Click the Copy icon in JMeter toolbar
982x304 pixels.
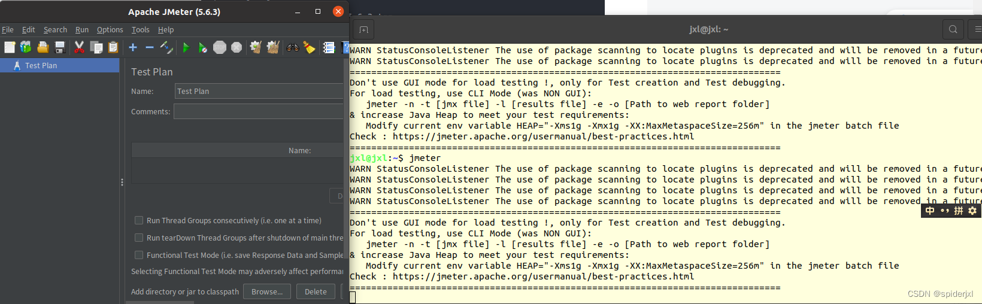click(x=96, y=47)
